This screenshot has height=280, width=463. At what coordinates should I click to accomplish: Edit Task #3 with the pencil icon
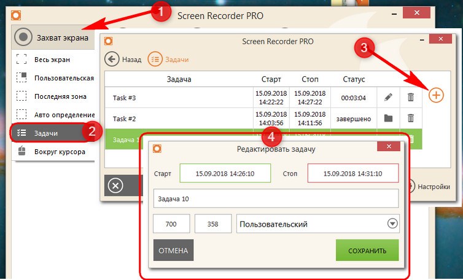click(388, 97)
